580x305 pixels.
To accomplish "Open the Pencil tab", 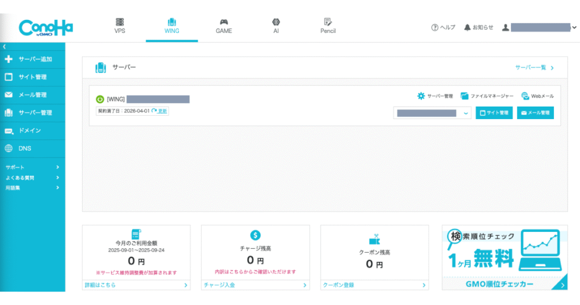I will (328, 26).
